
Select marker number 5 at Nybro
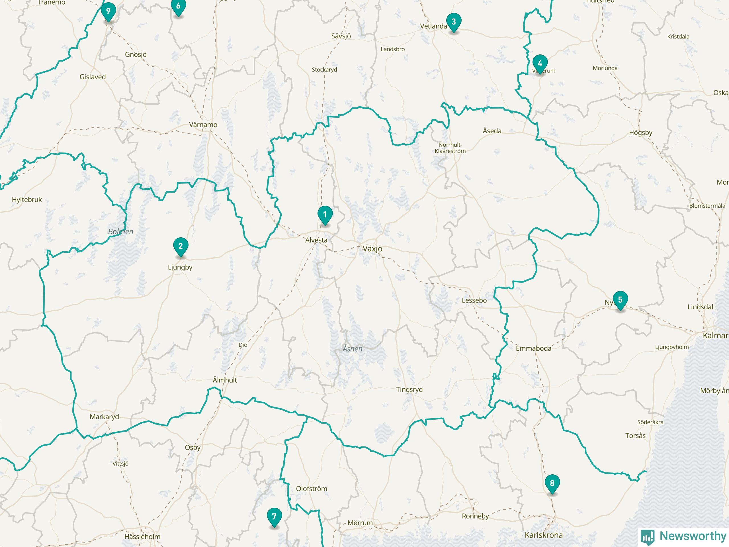pos(620,301)
